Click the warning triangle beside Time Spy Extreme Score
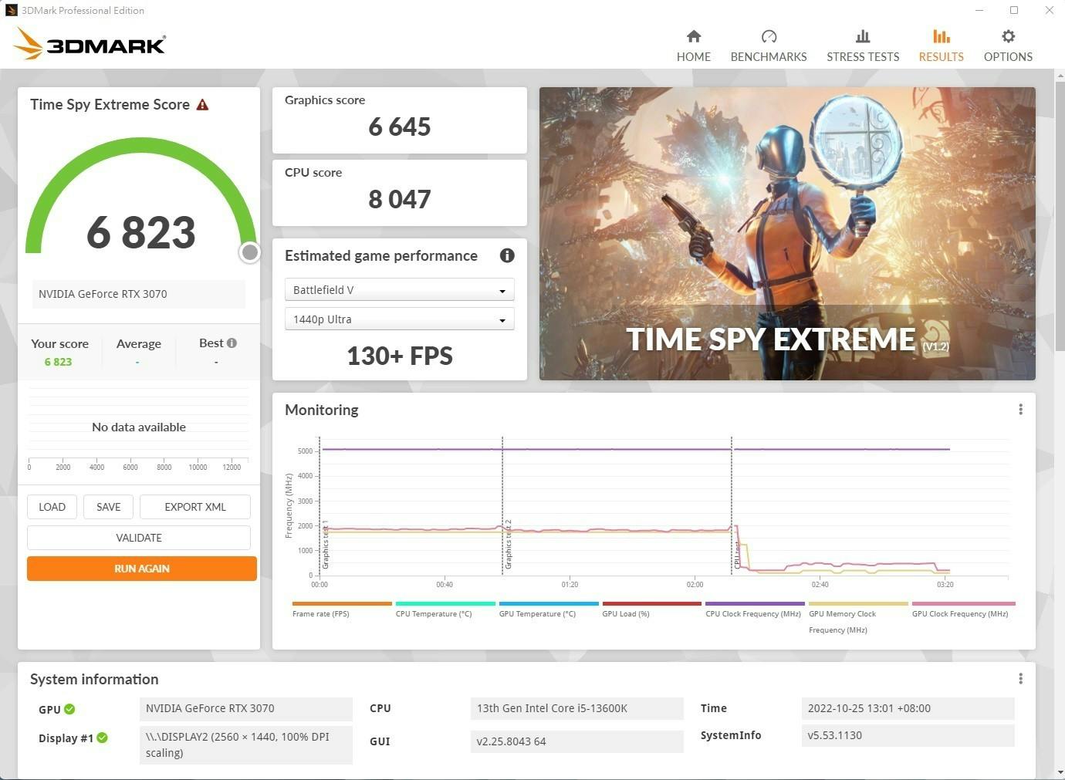 202,105
